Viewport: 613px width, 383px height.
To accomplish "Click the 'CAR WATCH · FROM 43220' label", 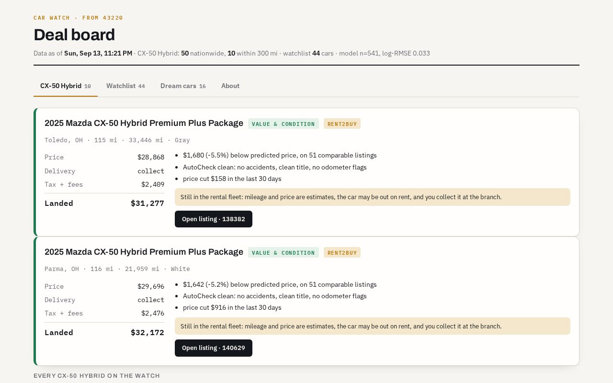I will (x=79, y=18).
